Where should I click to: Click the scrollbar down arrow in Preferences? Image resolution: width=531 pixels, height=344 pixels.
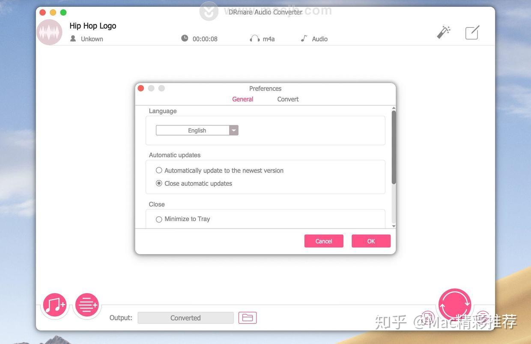[394, 226]
